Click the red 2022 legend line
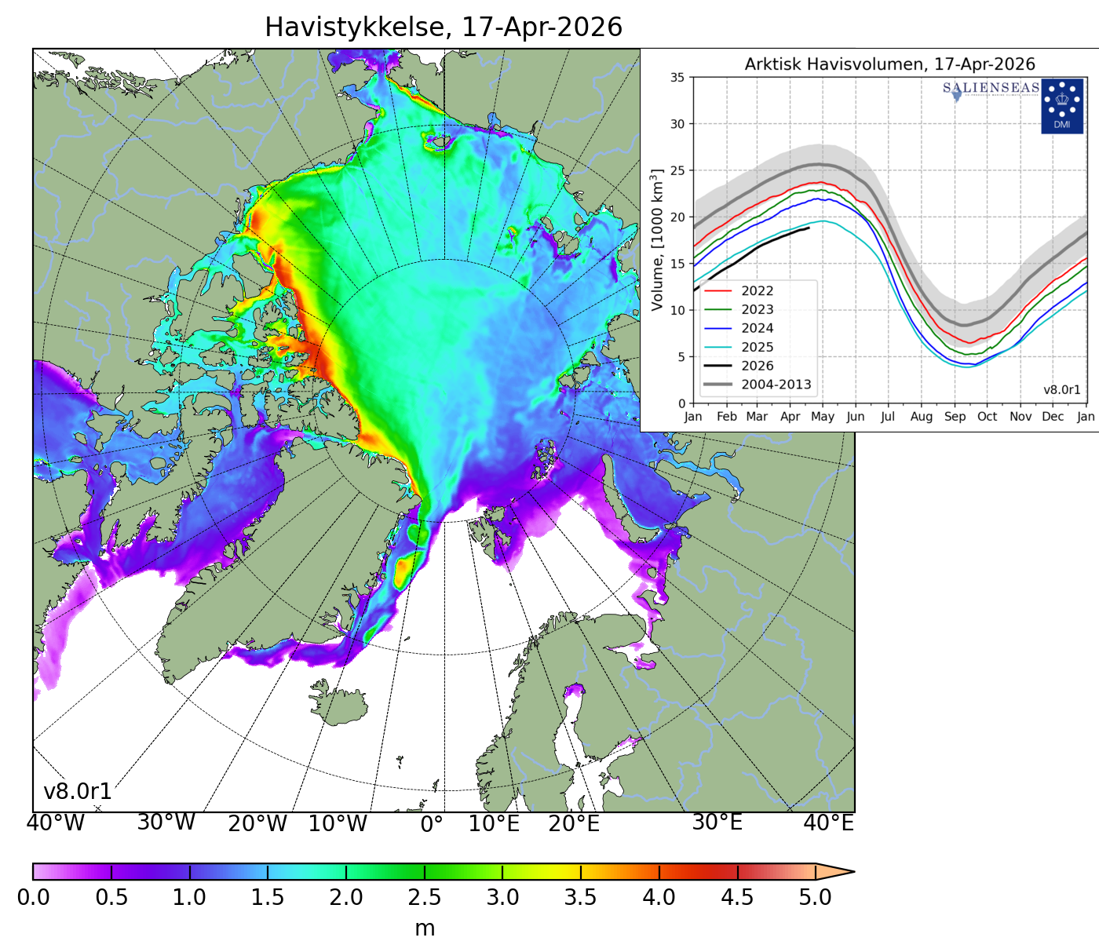 click(718, 291)
